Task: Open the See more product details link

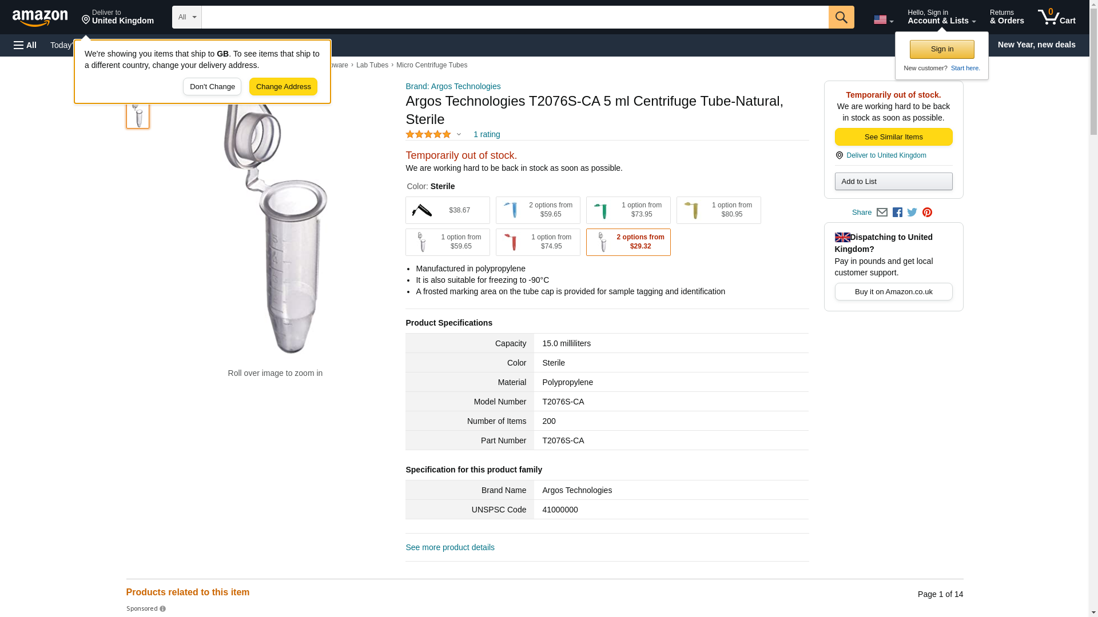Action: (x=449, y=547)
